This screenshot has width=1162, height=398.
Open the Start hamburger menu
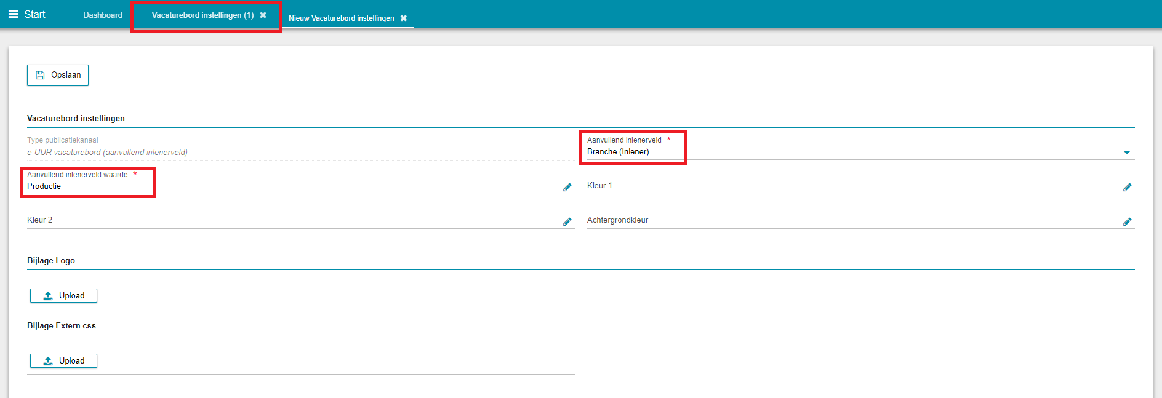(x=14, y=14)
